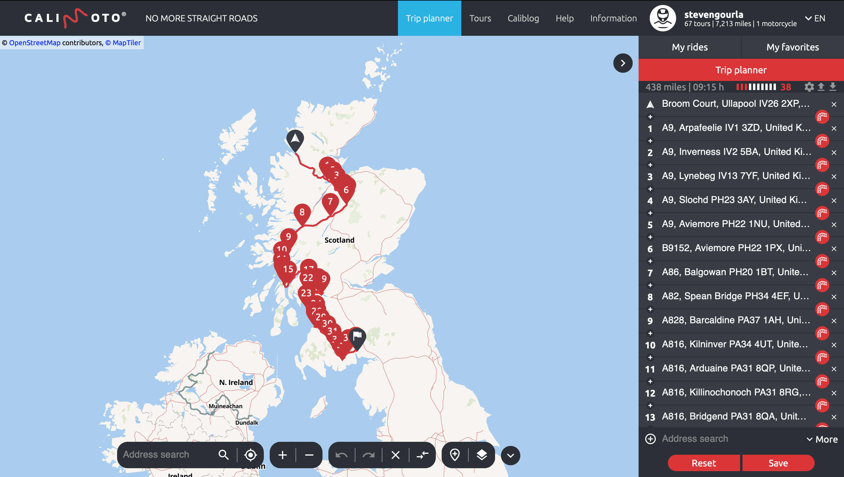
Task: Toggle the routing mode icon after Broom Court
Action: coord(822,117)
